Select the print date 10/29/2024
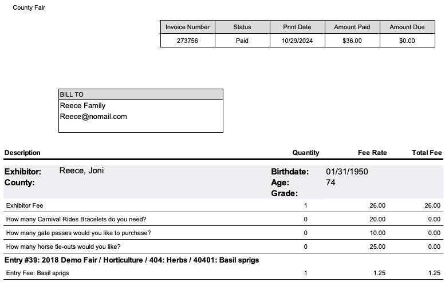The image size is (445, 282). tap(297, 41)
